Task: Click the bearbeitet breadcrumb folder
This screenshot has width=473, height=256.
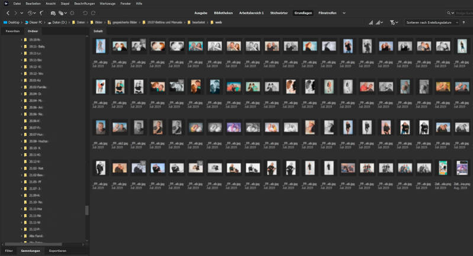Action: coord(197,22)
